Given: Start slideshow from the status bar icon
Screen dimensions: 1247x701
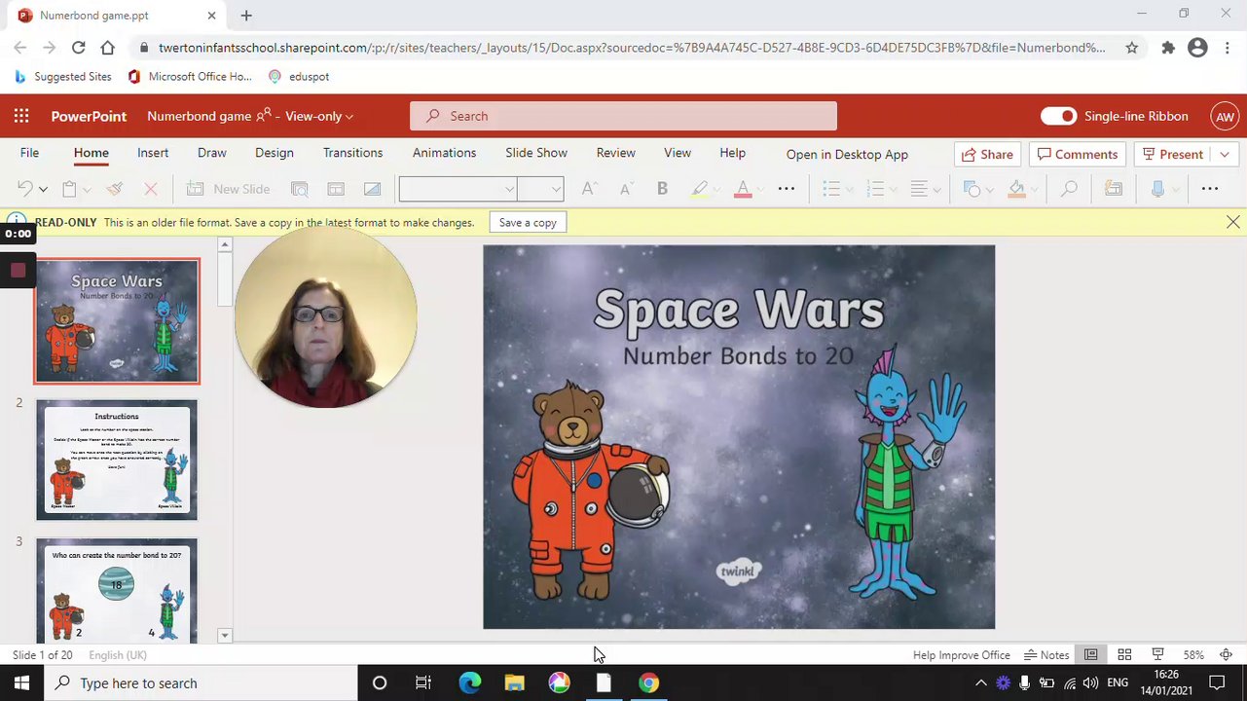Looking at the screenshot, I should coord(1157,654).
